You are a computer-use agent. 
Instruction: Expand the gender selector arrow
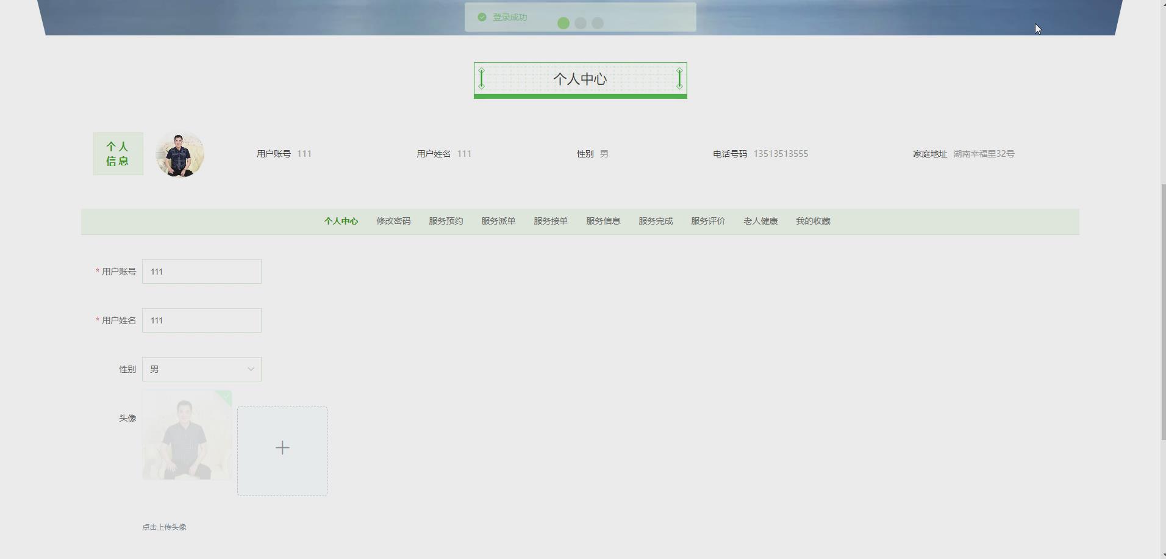(250, 369)
